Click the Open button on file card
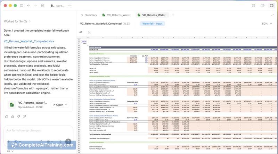Viewport: 278px width, 154px height. [58, 105]
